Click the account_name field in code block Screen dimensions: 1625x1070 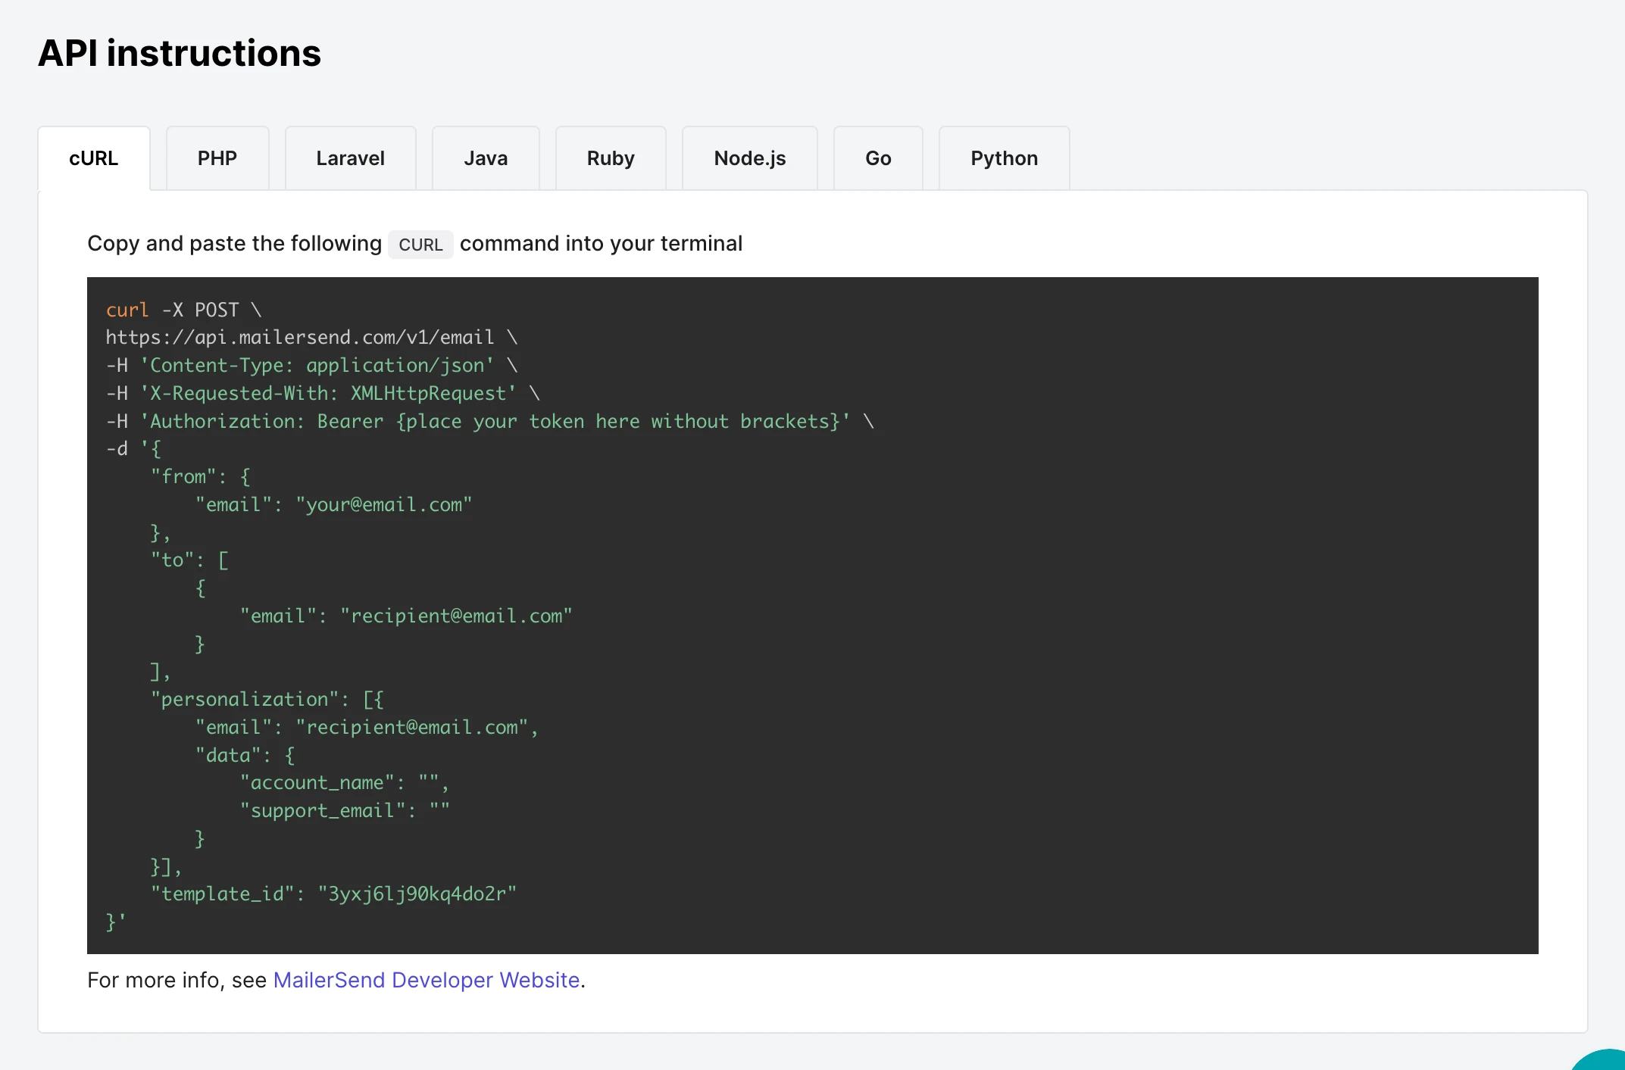point(317,782)
